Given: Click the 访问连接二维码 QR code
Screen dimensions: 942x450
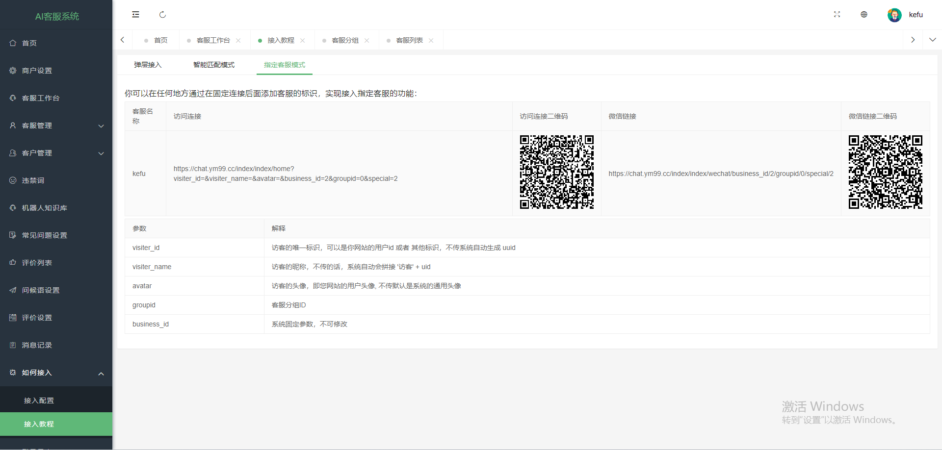Looking at the screenshot, I should (x=557, y=172).
